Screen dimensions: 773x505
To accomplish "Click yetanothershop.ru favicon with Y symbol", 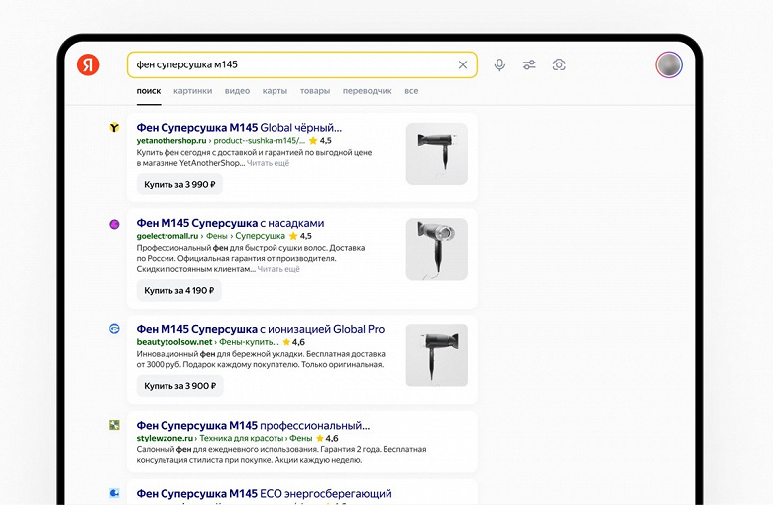I will coord(114,127).
